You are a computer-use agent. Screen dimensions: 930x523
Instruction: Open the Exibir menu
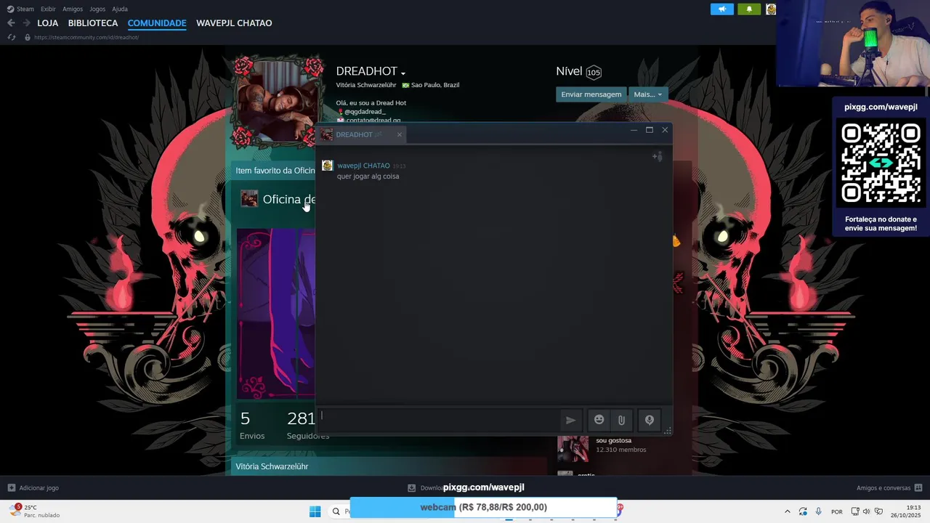[48, 9]
